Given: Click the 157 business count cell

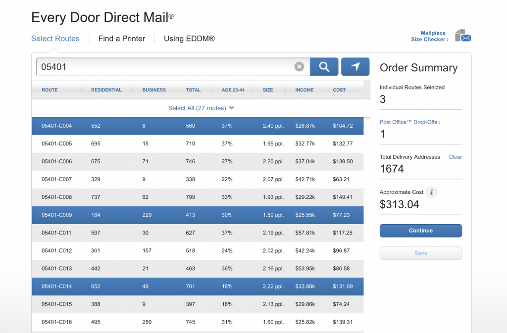Looking at the screenshot, I should click(x=147, y=251).
